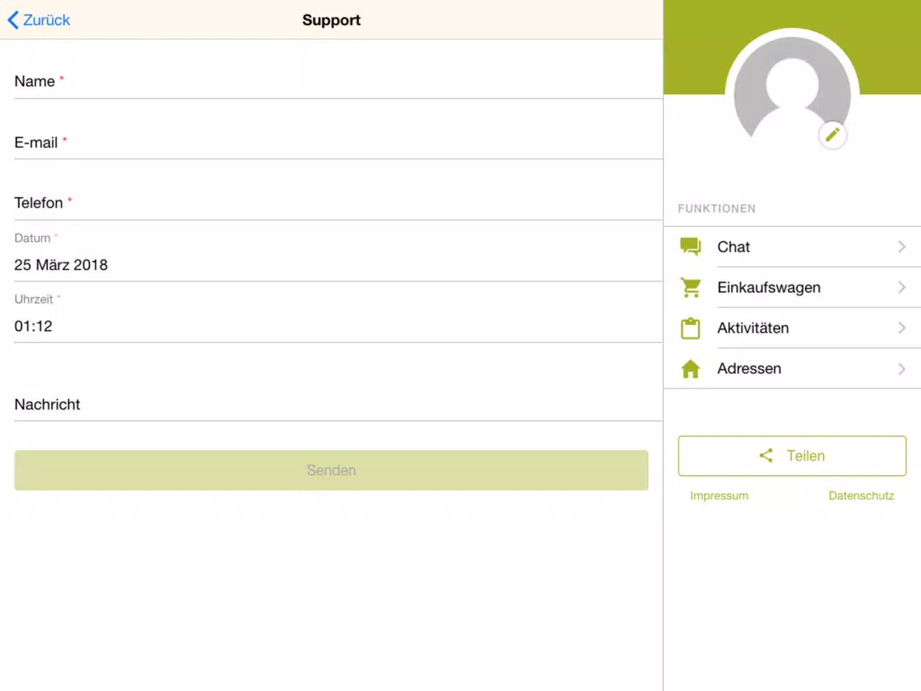Open the Uhrzeit field showing 01:12
921x691 pixels.
338,317
